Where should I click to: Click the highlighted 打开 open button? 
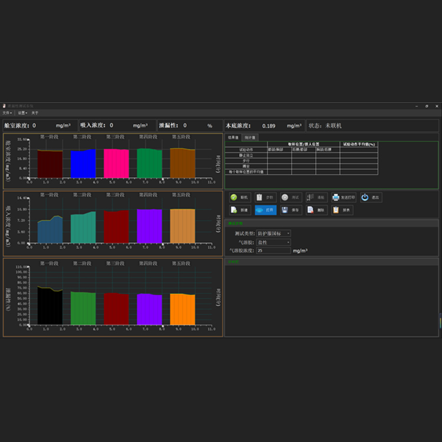[266, 210]
